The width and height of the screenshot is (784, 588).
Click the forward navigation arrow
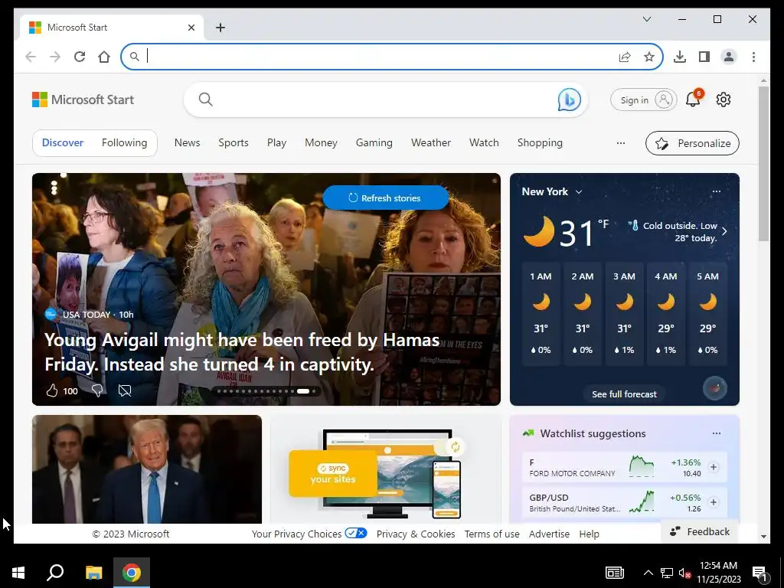pyautogui.click(x=55, y=57)
